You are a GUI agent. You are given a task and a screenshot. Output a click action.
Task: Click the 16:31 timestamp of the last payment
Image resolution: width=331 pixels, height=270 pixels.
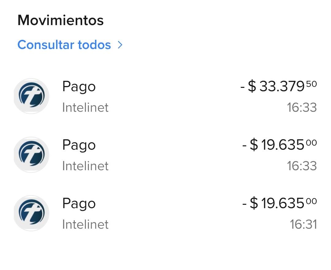click(303, 225)
